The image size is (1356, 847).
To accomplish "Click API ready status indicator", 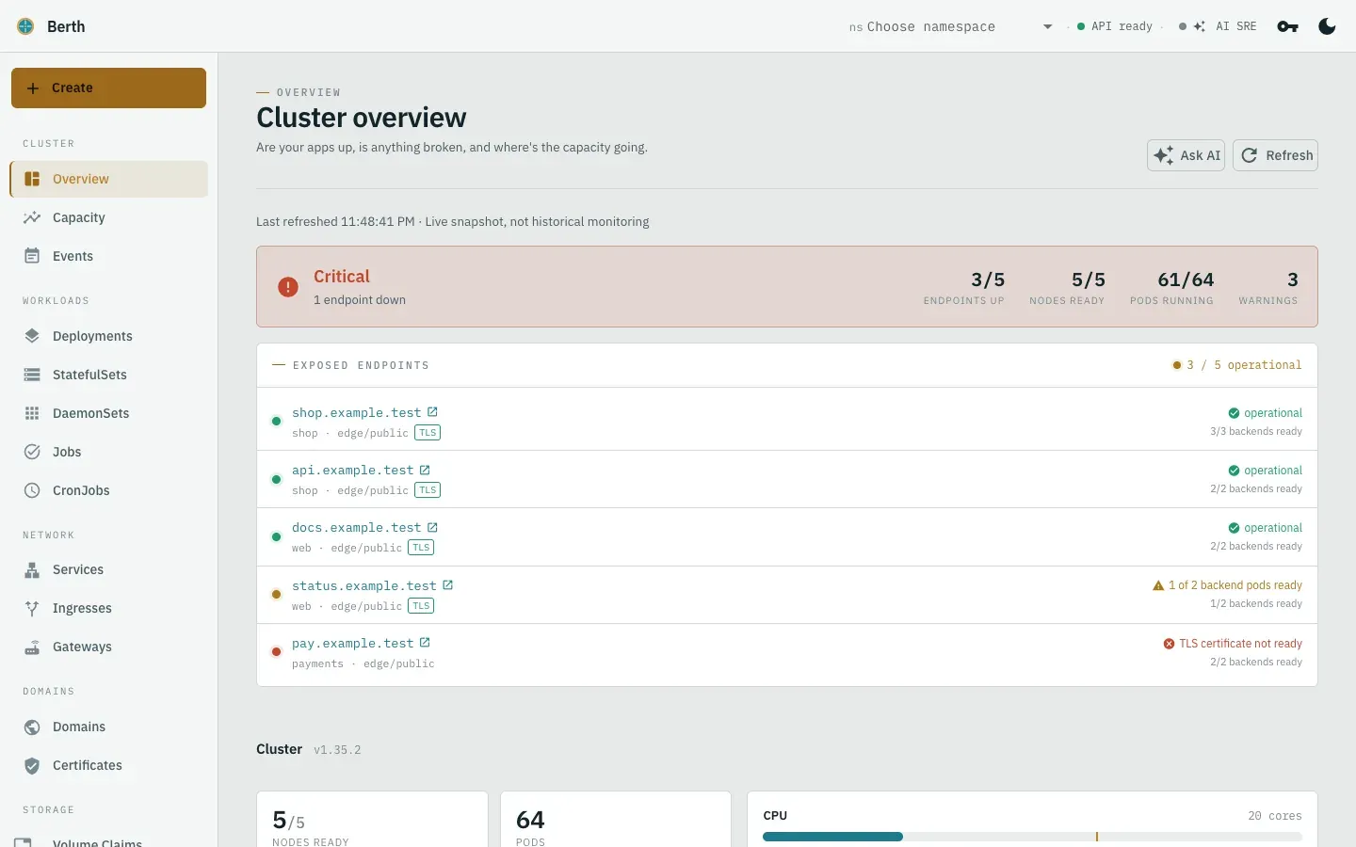I will click(1115, 26).
